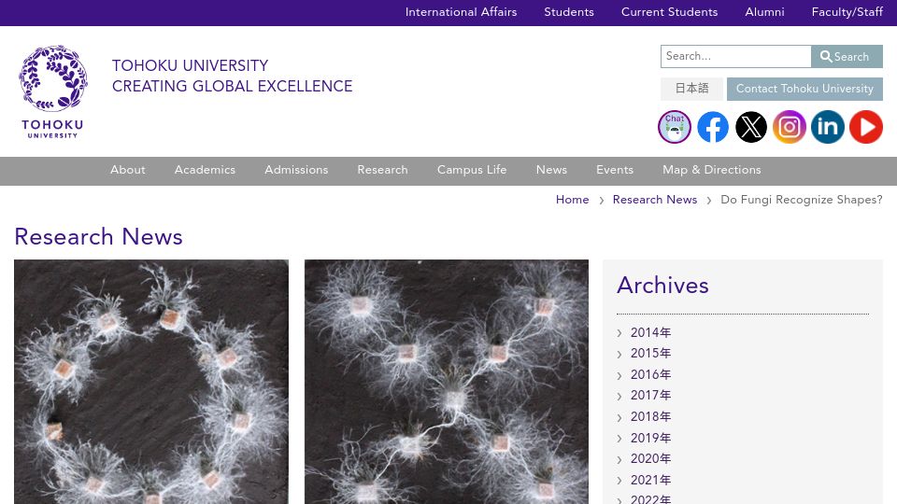Open Current Students top link
Image resolution: width=897 pixels, height=504 pixels.
click(669, 12)
